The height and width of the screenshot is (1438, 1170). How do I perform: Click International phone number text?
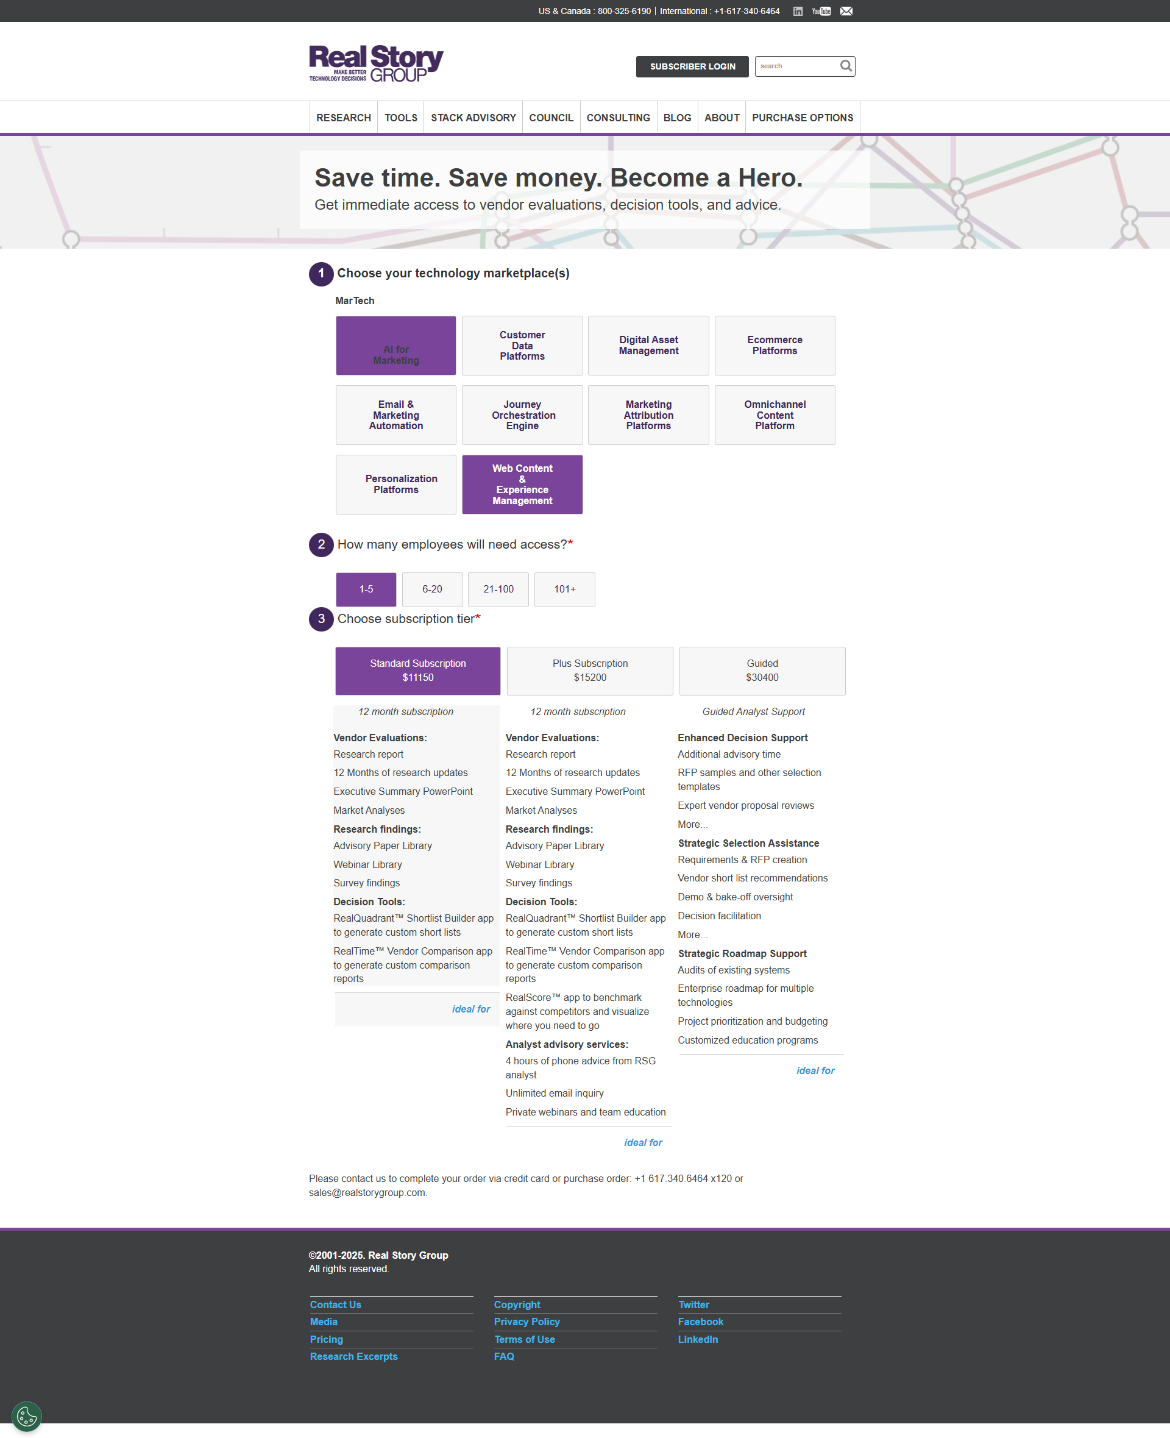719,11
